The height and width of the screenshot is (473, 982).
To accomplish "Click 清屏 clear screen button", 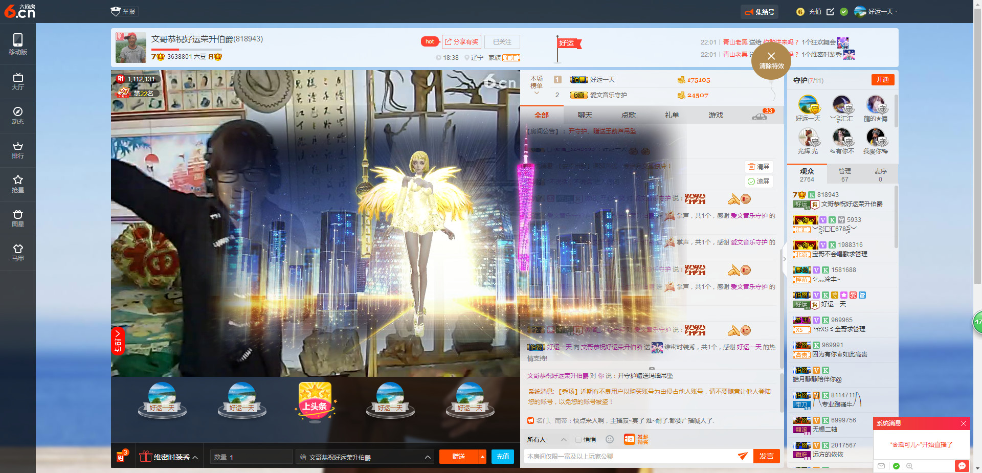I will 758,167.
